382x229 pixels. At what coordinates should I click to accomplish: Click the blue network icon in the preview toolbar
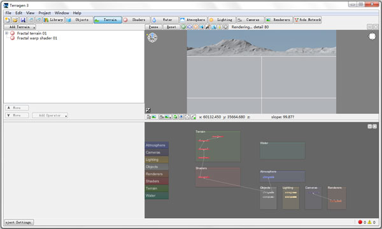(214, 27)
